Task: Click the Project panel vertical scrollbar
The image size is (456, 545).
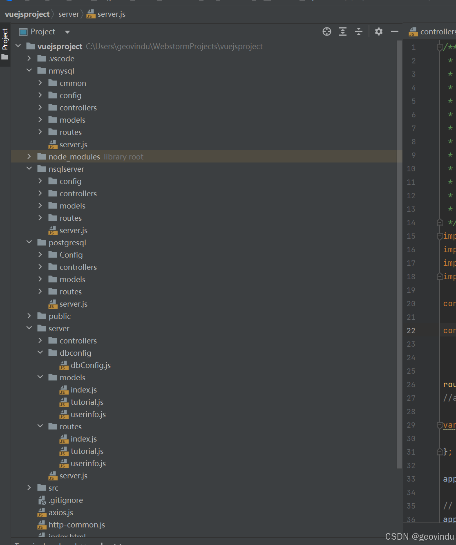Action: pos(399,254)
